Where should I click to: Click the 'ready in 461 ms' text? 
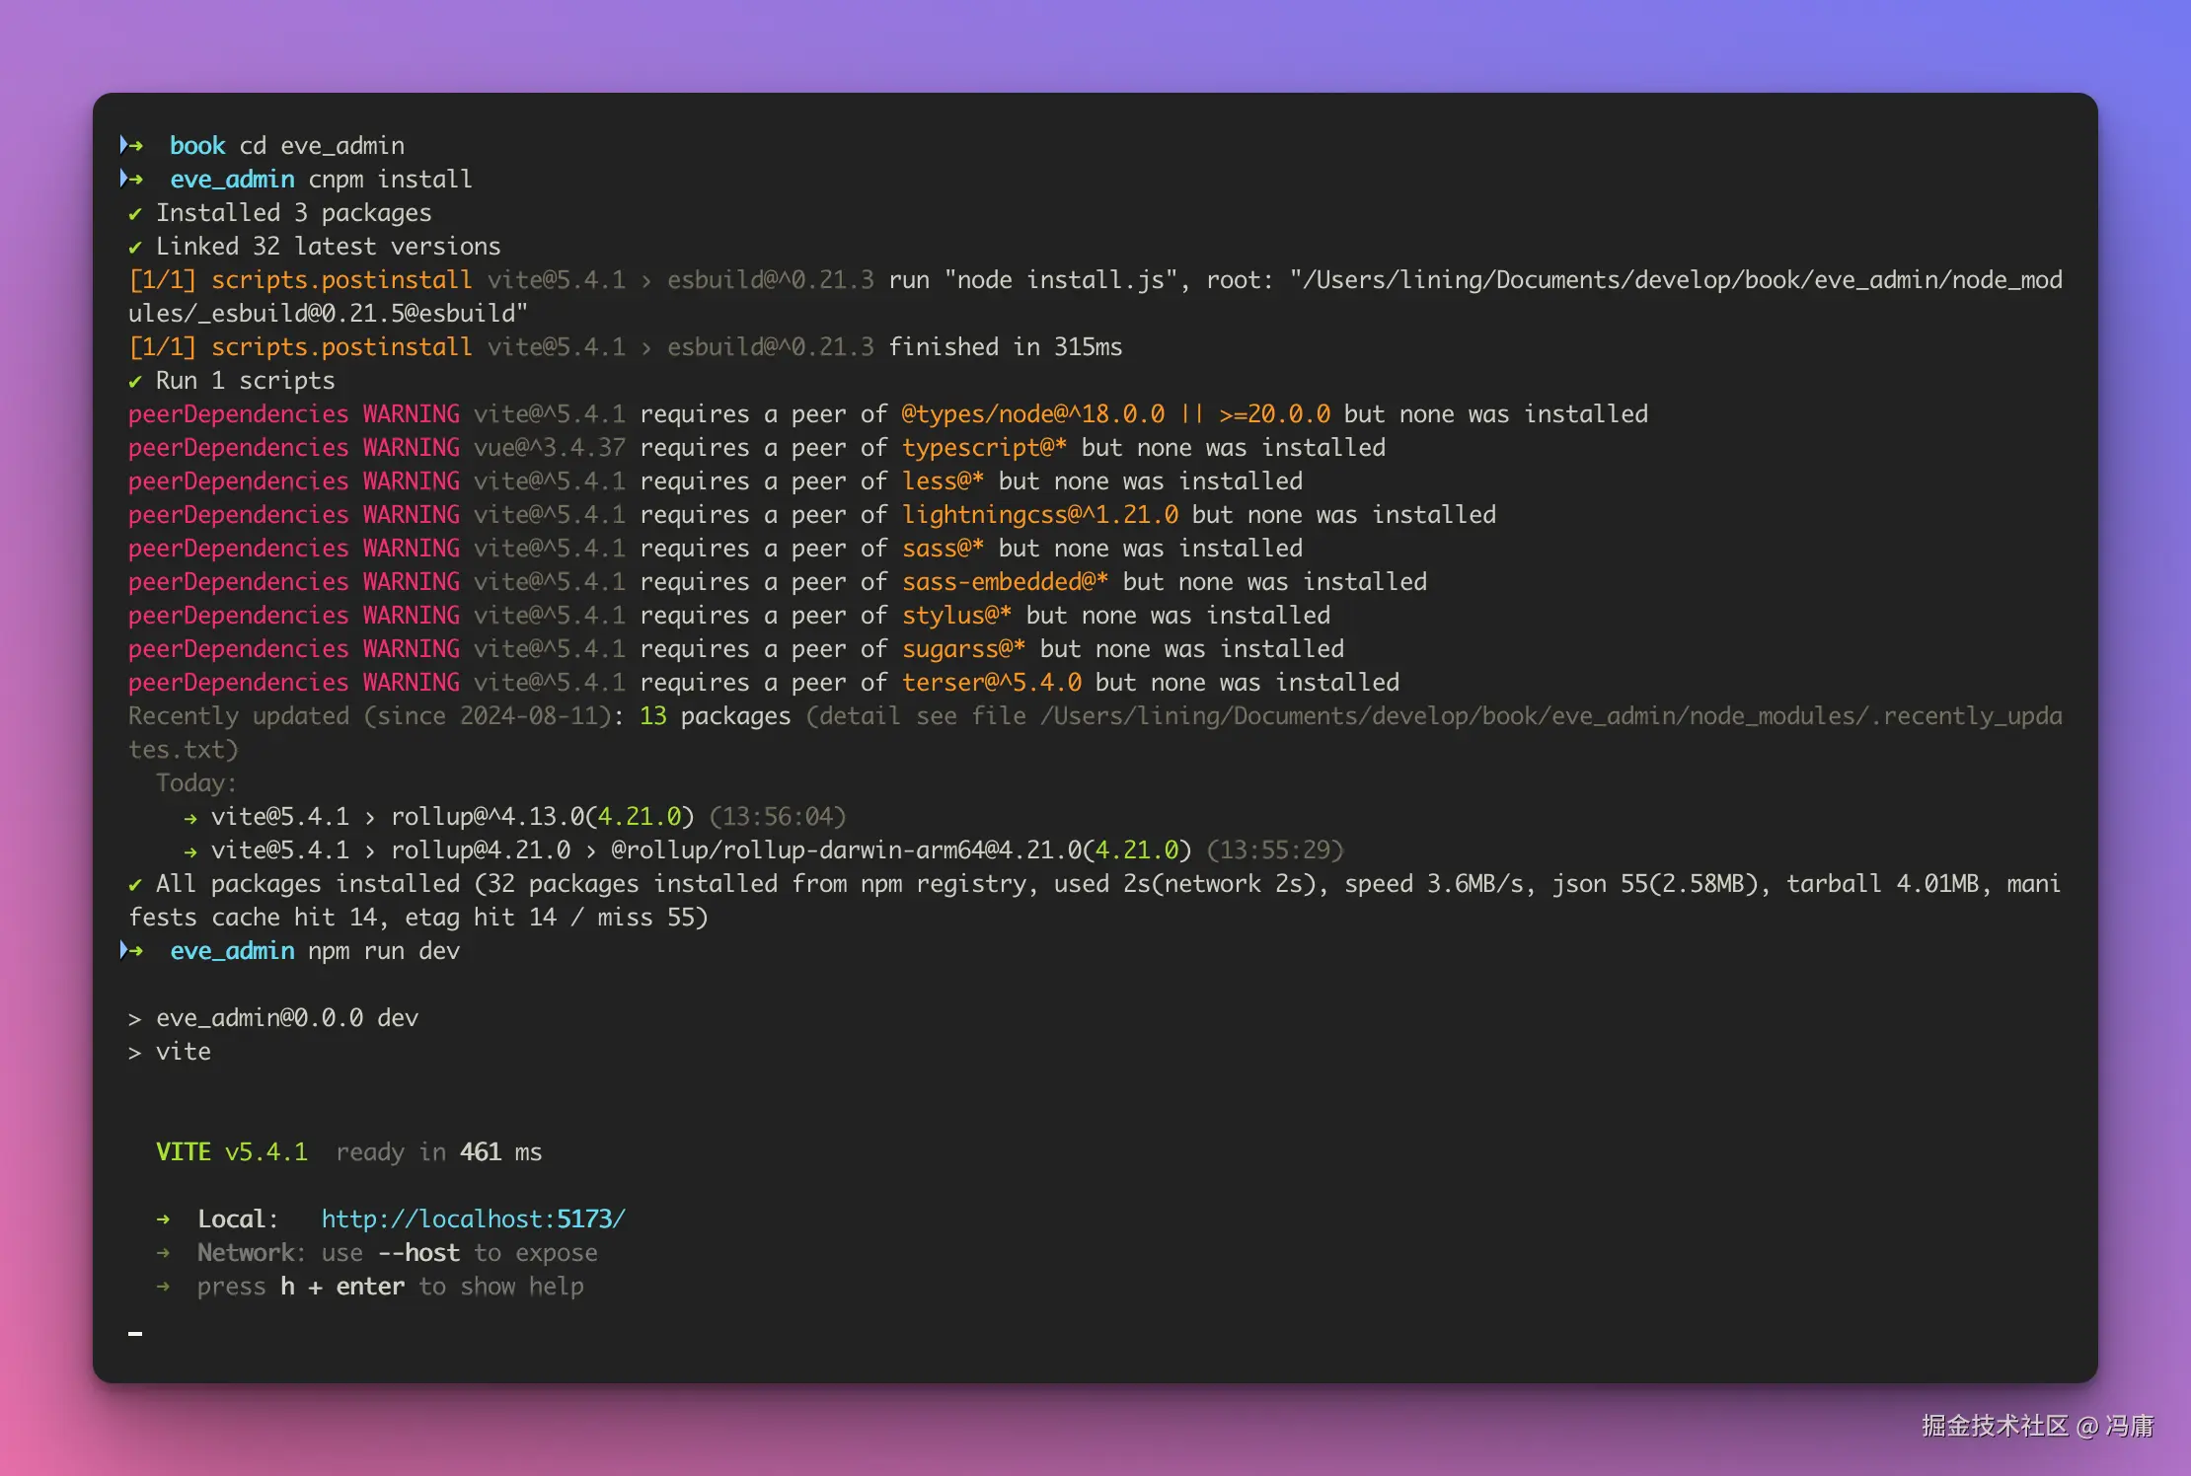[x=438, y=1151]
